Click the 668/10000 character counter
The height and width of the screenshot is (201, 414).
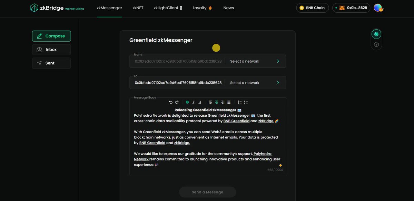275,170
